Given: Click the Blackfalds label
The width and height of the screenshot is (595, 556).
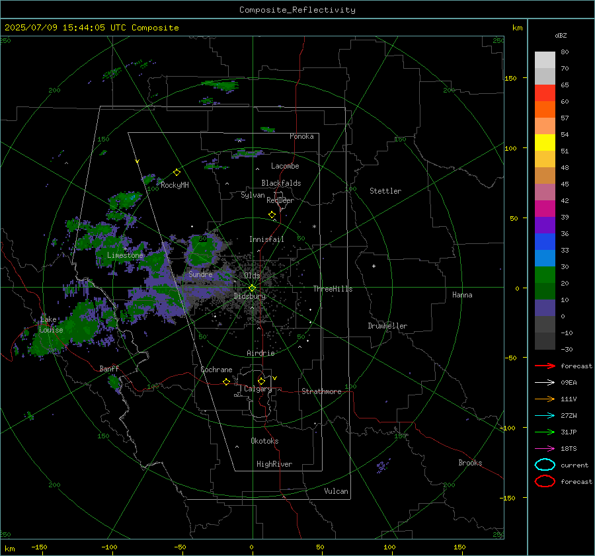Looking at the screenshot, I should pyautogui.click(x=281, y=183).
